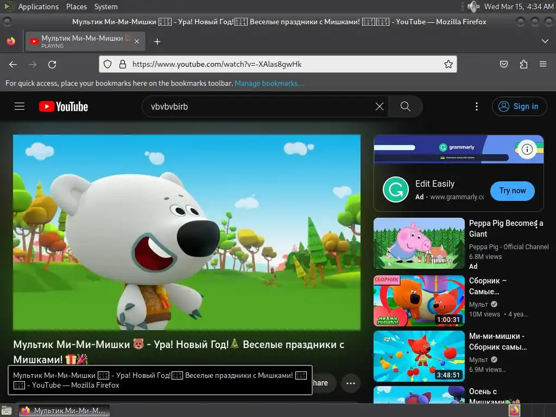Screen dimensions: 556x417
Task: Open the Pocket save icon
Action: [503, 64]
